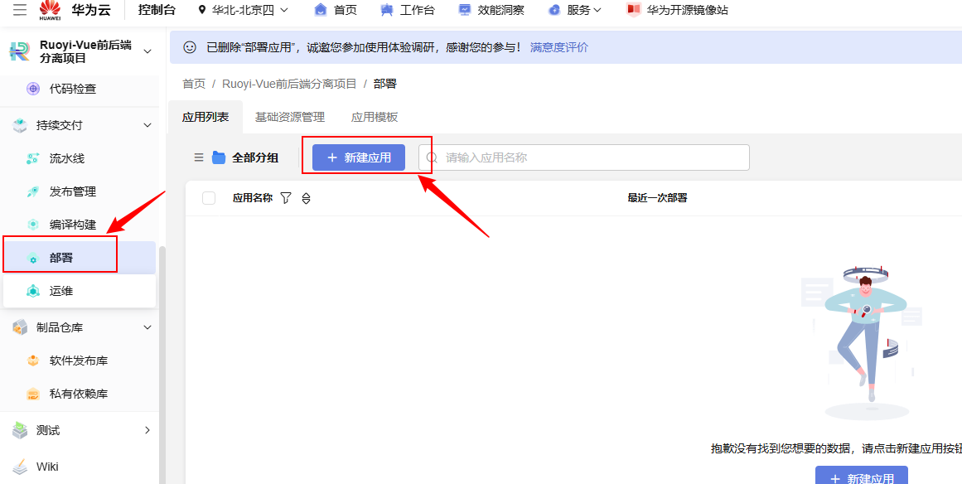This screenshot has height=484, width=962.
Task: Click the smiley face feedback icon
Action: [191, 47]
